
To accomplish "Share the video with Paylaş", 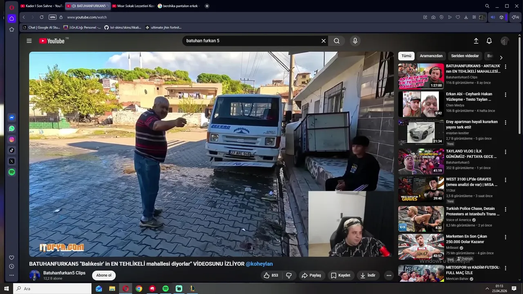I will coord(311,275).
